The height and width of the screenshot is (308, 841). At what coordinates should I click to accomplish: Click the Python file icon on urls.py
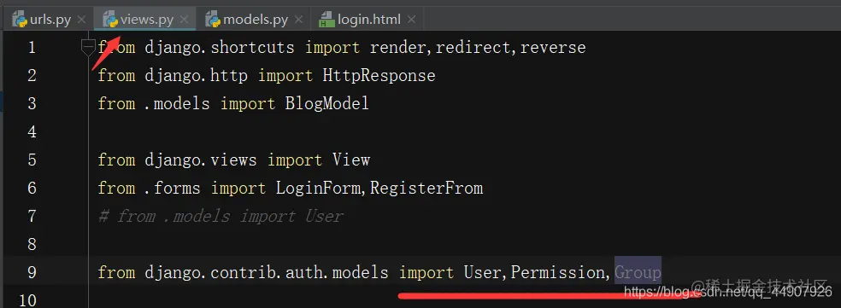(21, 20)
